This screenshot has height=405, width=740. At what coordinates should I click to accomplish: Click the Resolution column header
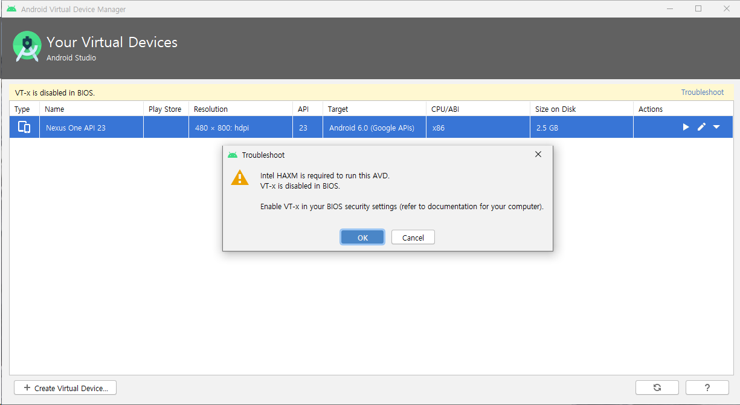(211, 109)
